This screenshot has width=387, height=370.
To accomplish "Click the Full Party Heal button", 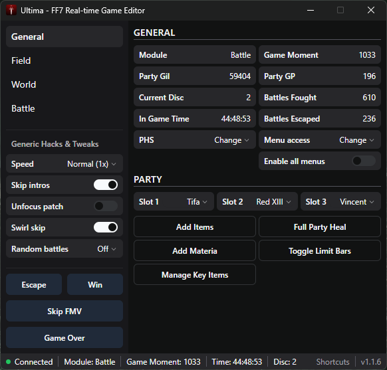I will (x=320, y=227).
